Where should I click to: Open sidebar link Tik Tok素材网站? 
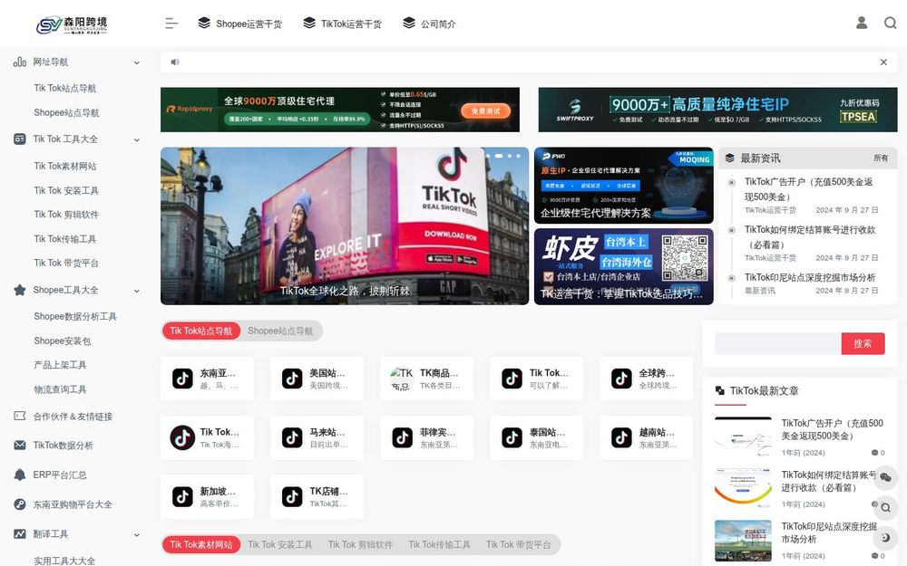64,166
